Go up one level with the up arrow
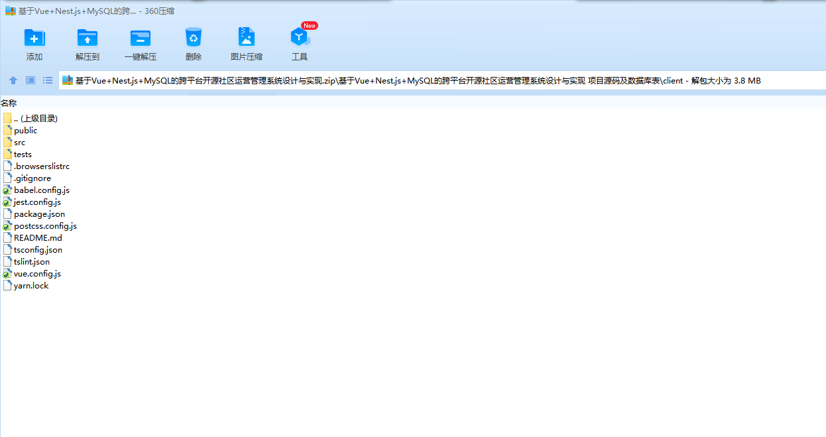This screenshot has width=826, height=437. coord(13,80)
